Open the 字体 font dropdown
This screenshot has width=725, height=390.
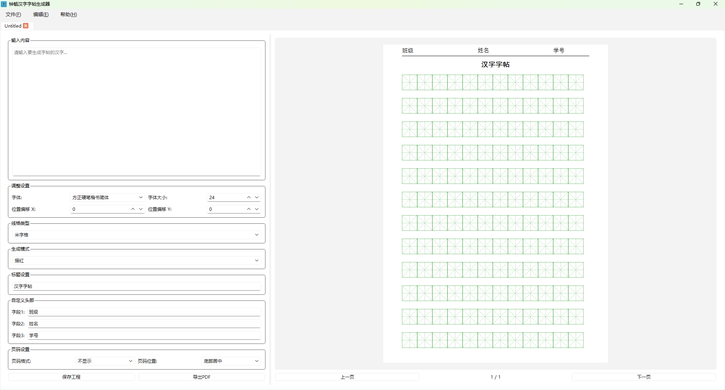[x=107, y=197]
